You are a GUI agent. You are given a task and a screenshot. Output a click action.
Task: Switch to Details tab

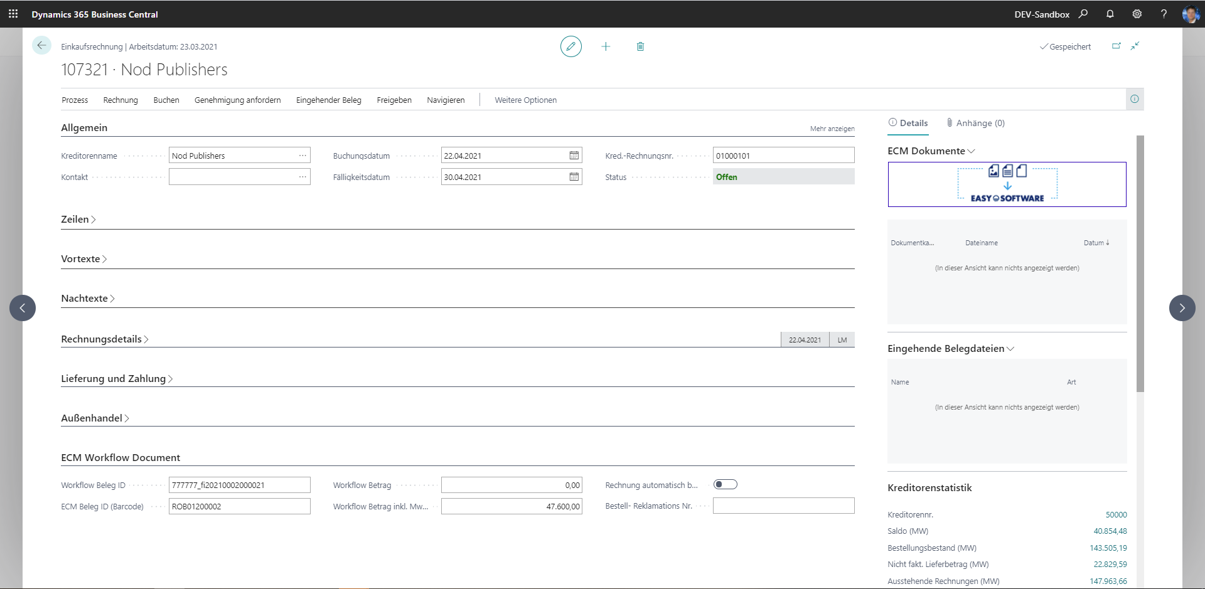(908, 124)
